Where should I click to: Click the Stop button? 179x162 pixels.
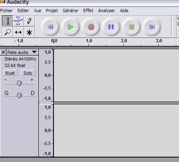point(132,27)
